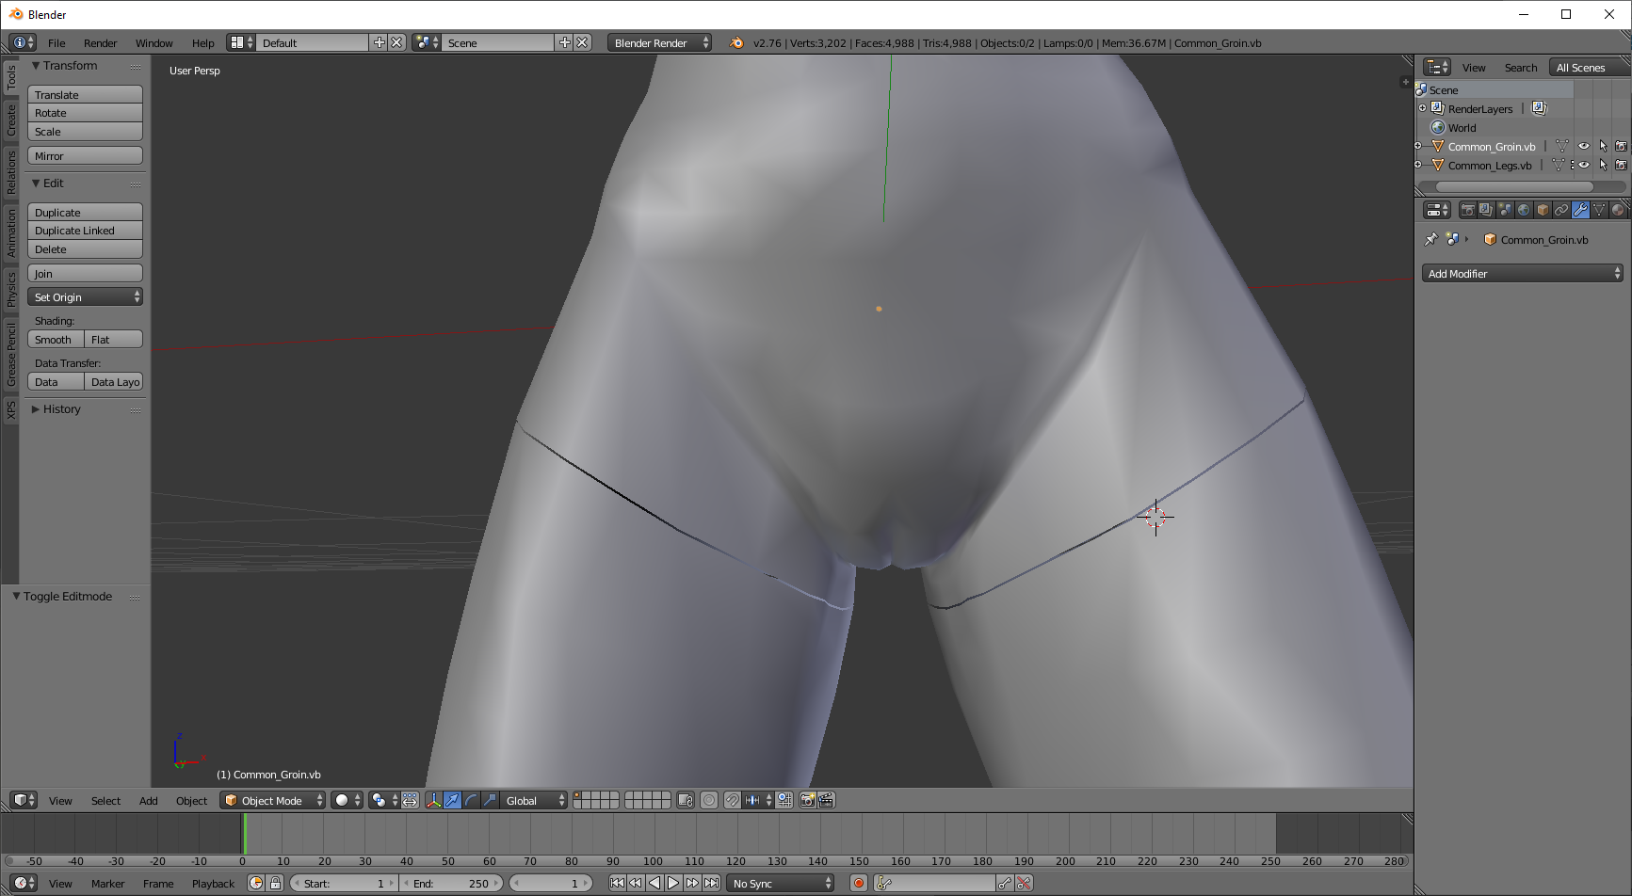Click the Duplicate Linked button
Viewport: 1632px width, 896px height.
(85, 231)
